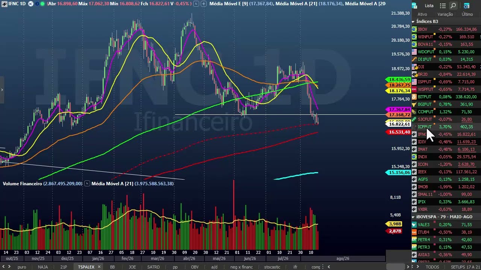Open the Lista dropdown in the watchlist panel
Viewport: 481px width, 270px height.
tap(429, 6)
